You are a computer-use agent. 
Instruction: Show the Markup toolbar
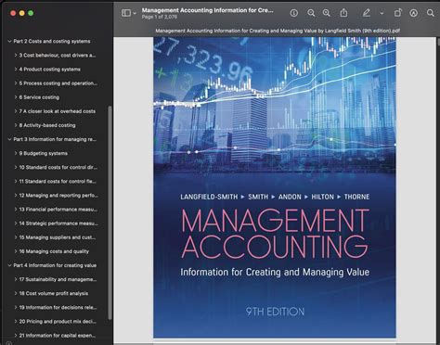coord(414,13)
